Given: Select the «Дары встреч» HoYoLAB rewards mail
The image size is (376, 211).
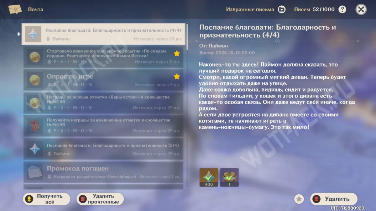Looking at the screenshot, I should 103,103.
